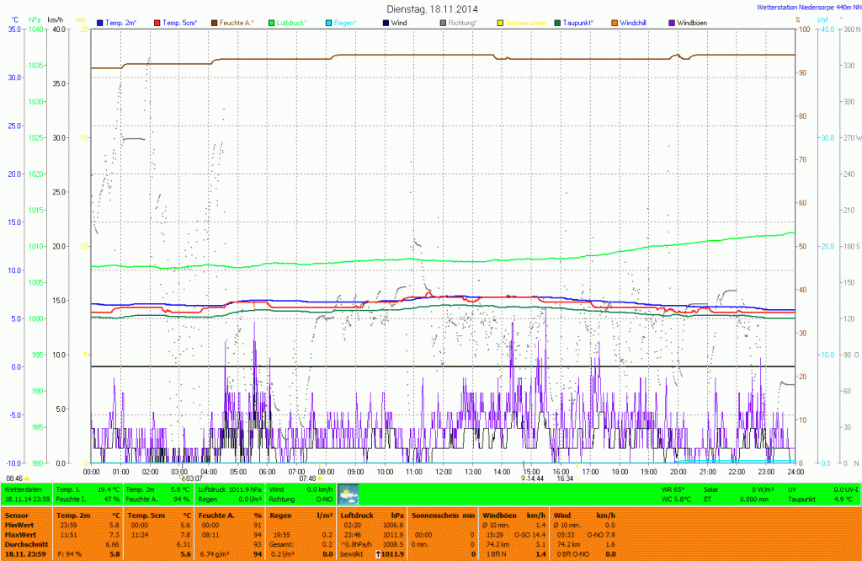Click the blue Temp. 2m legend square
The image size is (862, 561).
101,21
